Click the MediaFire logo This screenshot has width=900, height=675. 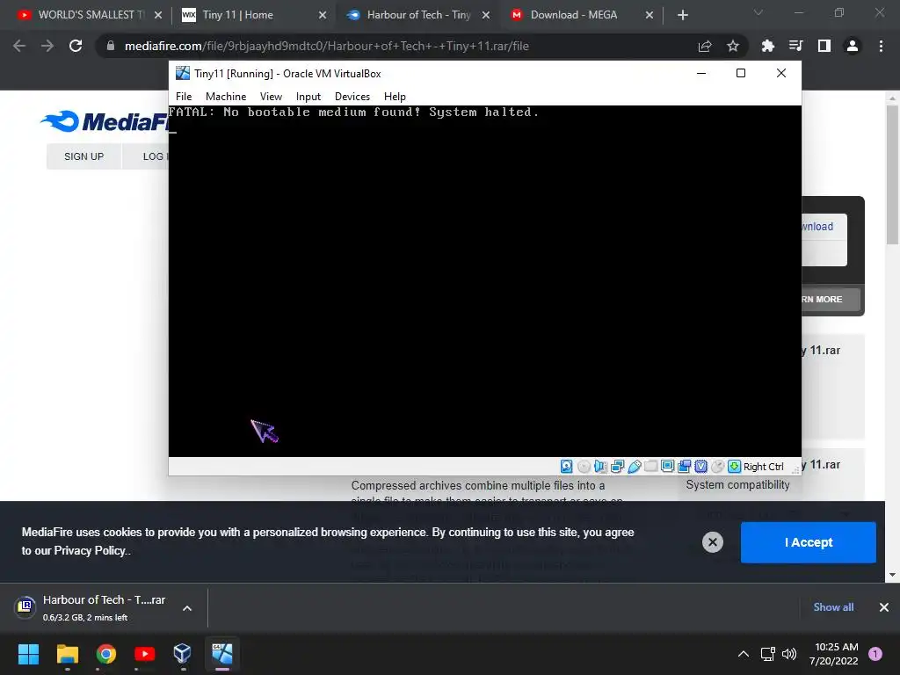click(x=105, y=121)
